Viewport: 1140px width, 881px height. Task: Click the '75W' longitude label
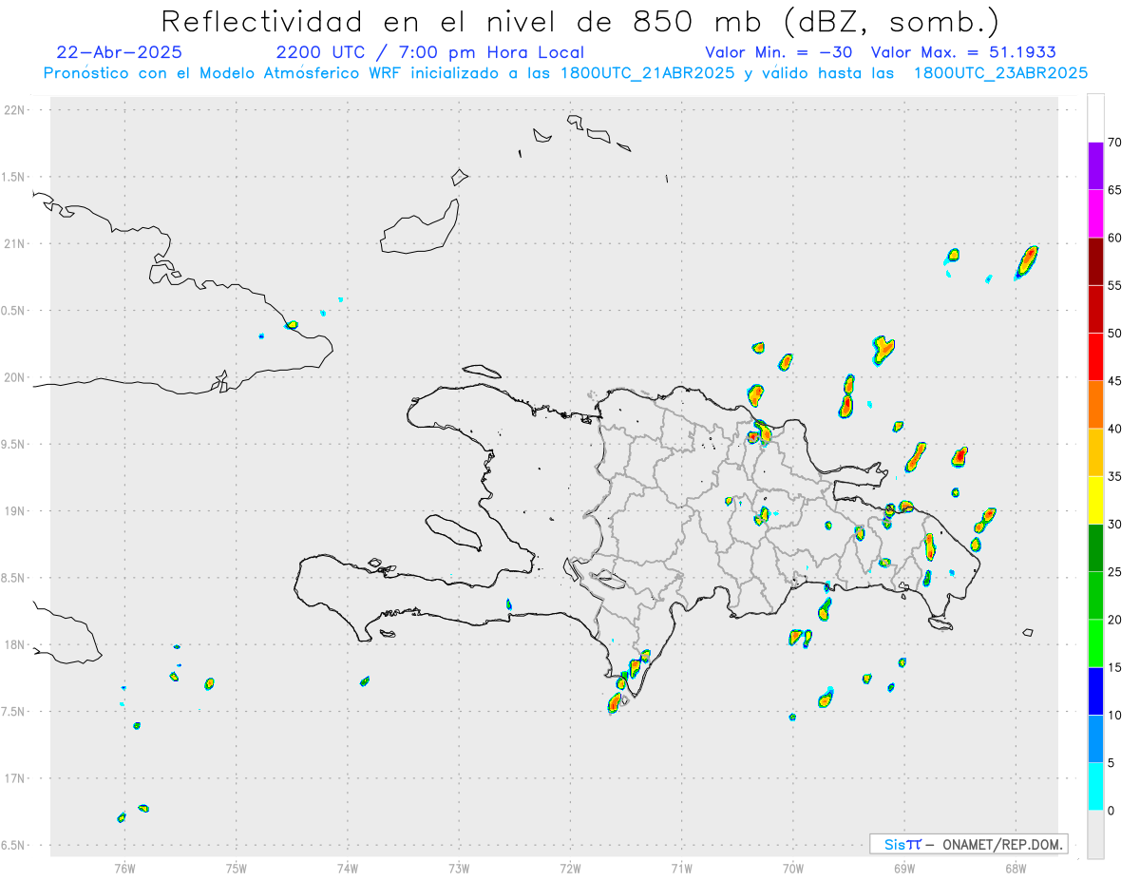237,869
